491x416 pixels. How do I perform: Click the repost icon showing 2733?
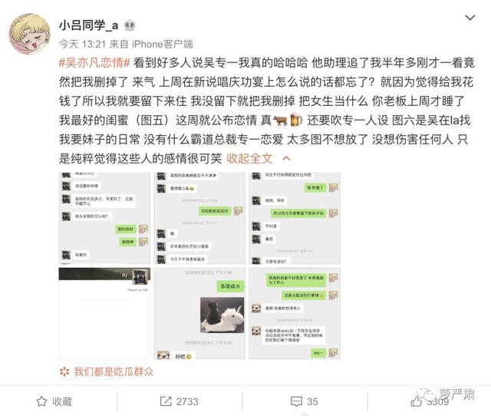click(166, 401)
